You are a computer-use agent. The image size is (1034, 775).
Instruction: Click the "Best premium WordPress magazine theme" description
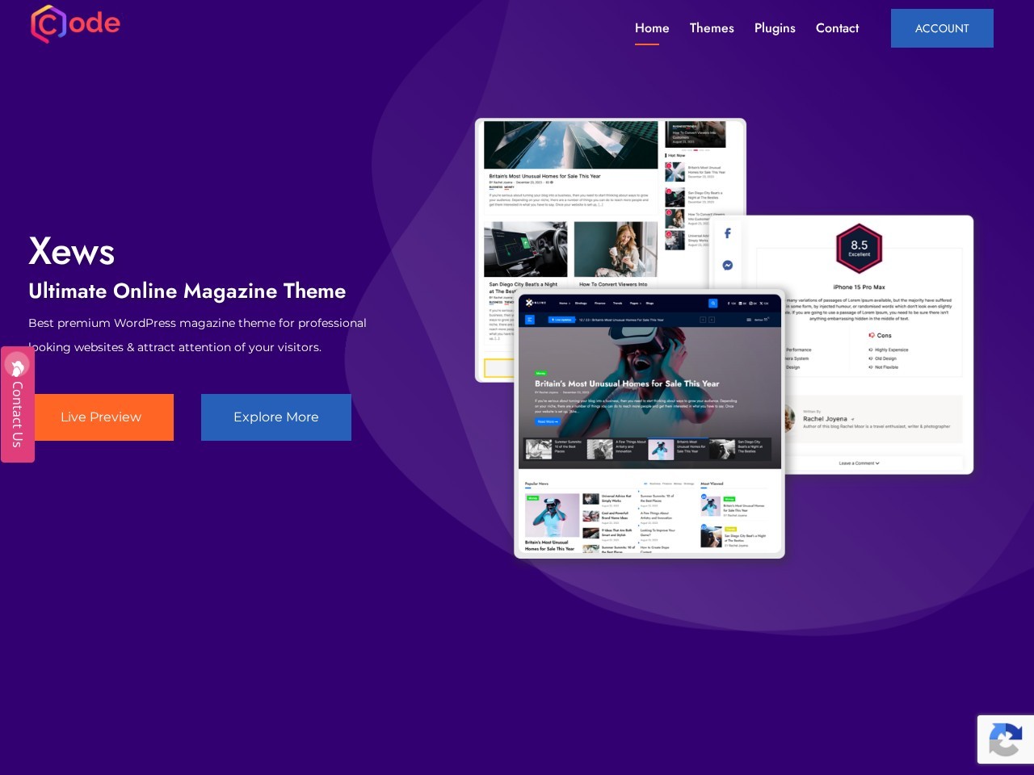coord(198,335)
